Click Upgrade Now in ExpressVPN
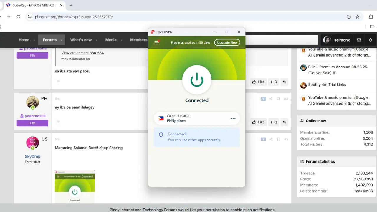The height and width of the screenshot is (212, 377). [227, 42]
